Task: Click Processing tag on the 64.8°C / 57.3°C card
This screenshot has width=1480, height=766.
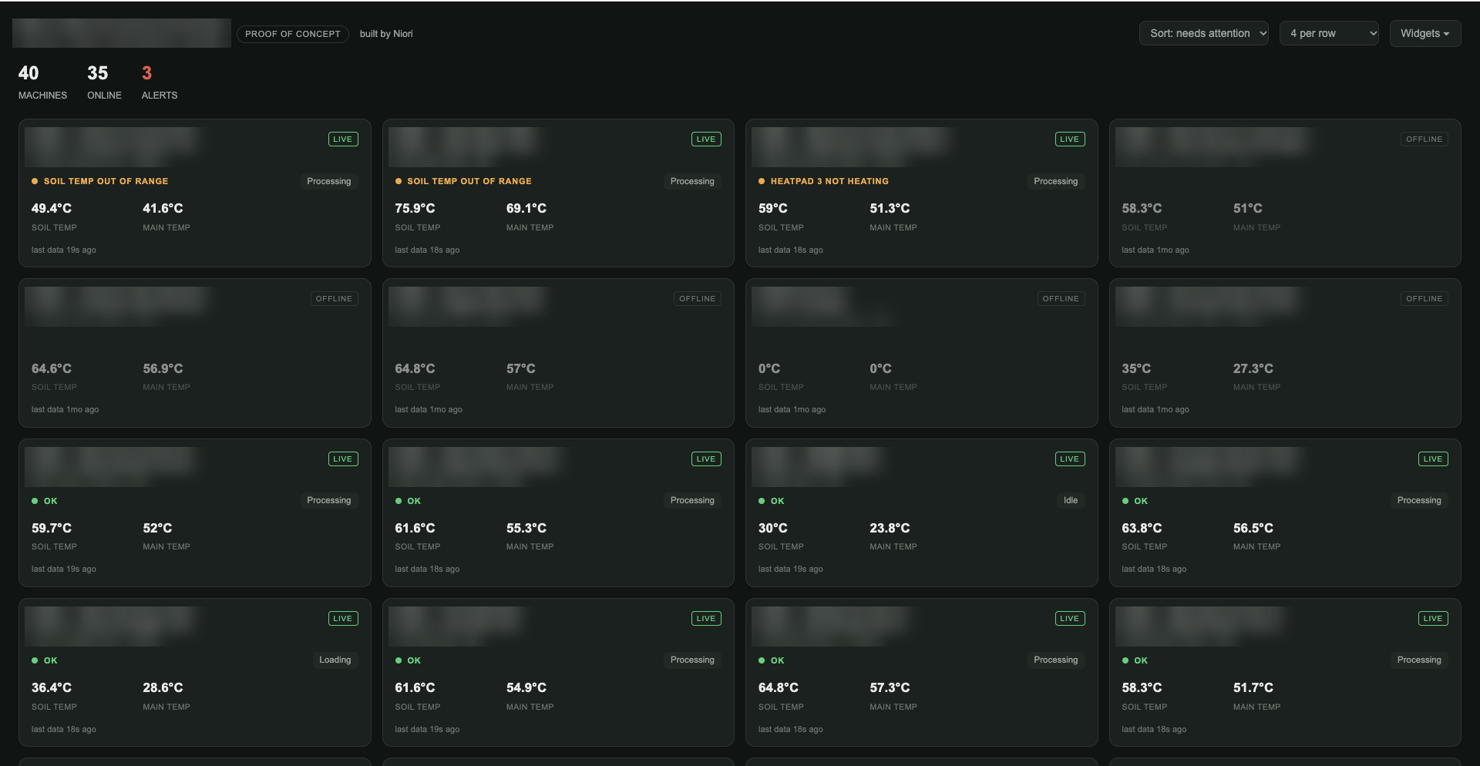Action: coord(1056,660)
